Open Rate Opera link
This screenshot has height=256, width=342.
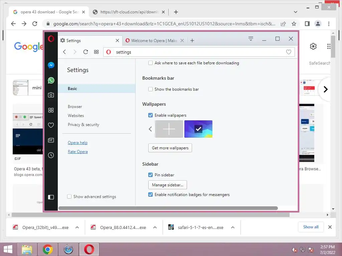pos(77,152)
